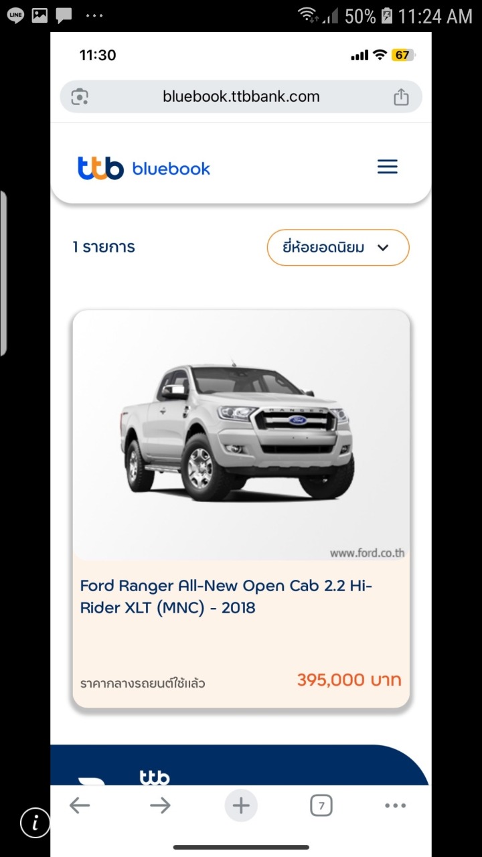
Task: Tap the Google Lens camera icon
Action: point(80,96)
